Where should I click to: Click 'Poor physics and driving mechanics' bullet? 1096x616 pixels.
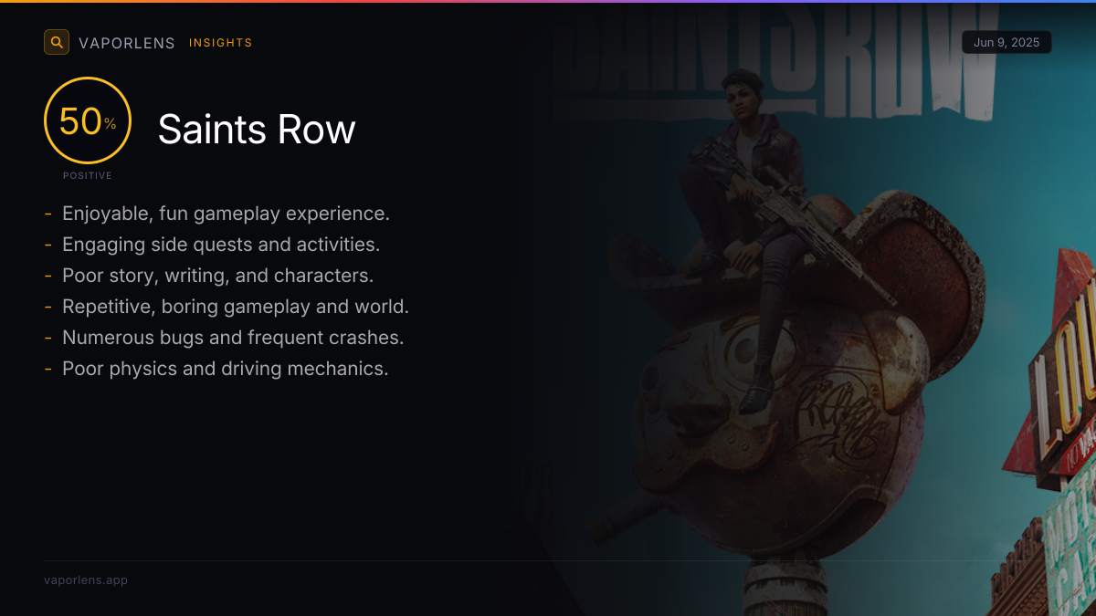[x=226, y=369]
